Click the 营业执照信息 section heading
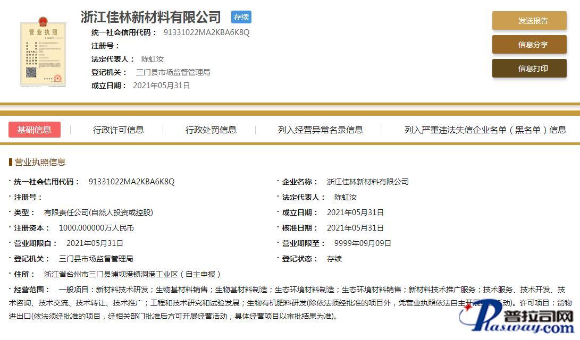 (40, 162)
